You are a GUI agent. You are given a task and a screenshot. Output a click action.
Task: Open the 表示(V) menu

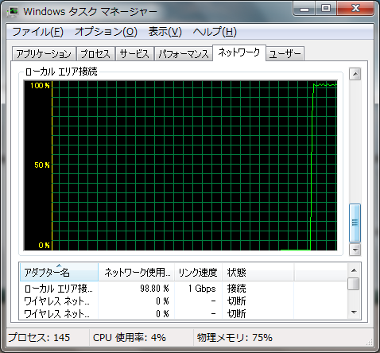point(165,32)
